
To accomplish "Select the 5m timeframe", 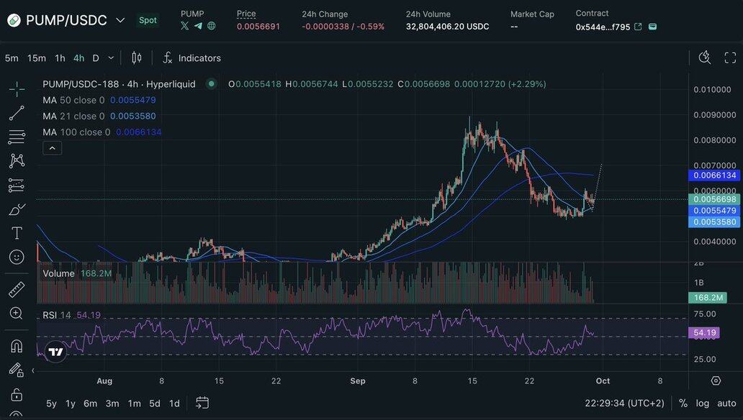I will click(x=12, y=58).
